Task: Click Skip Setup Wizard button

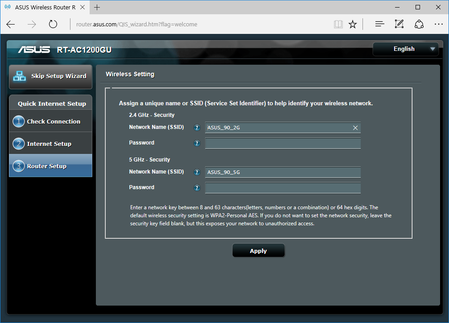Action: (x=50, y=77)
